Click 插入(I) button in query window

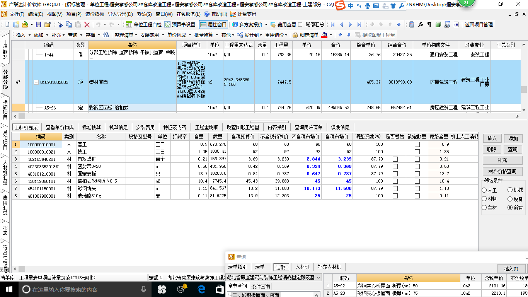(511, 269)
